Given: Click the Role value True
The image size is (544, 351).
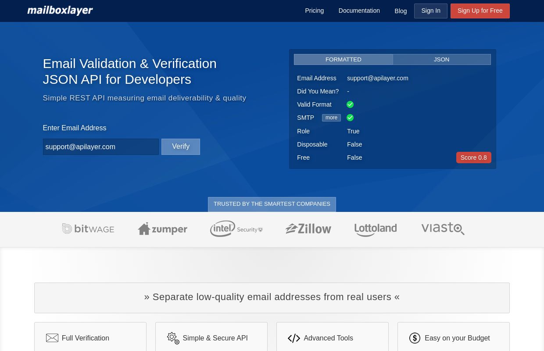Looking at the screenshot, I should tap(353, 131).
